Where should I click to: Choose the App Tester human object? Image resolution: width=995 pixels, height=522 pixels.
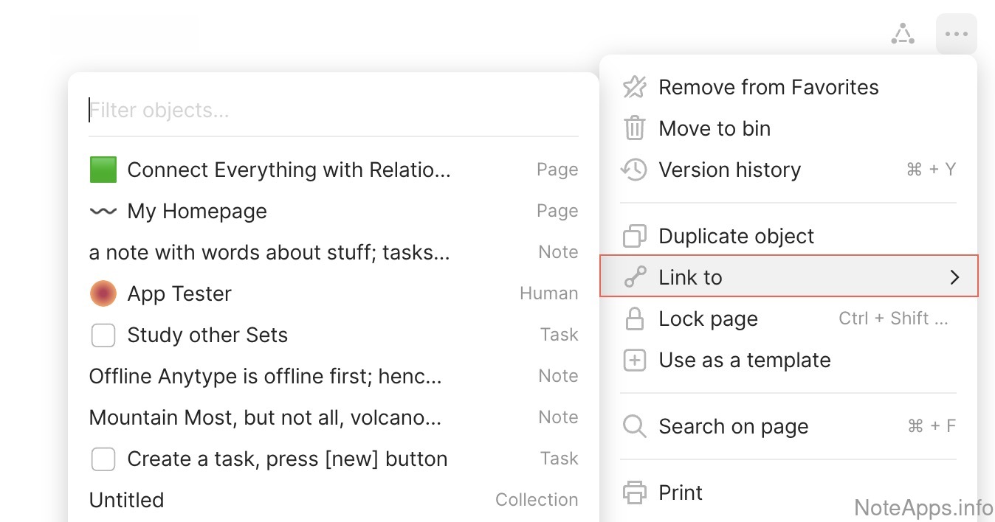click(x=179, y=293)
